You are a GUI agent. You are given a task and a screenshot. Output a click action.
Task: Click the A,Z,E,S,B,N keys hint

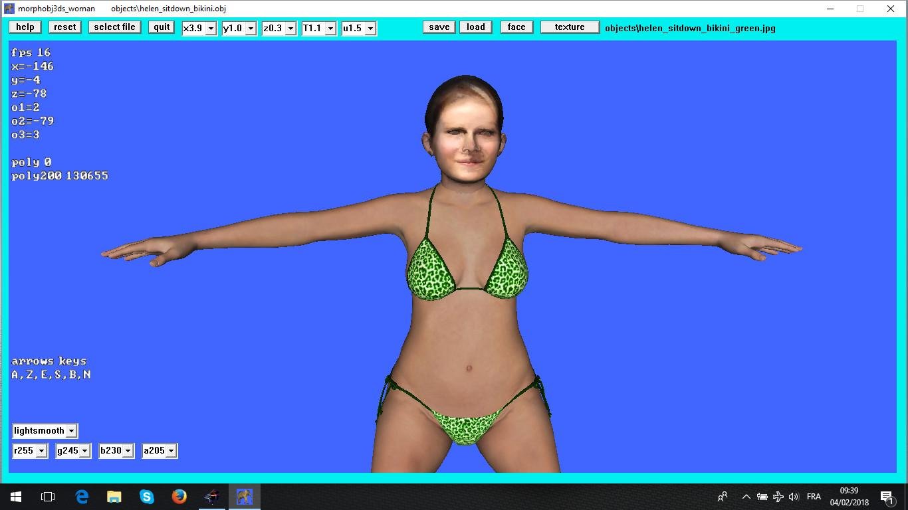(x=51, y=375)
